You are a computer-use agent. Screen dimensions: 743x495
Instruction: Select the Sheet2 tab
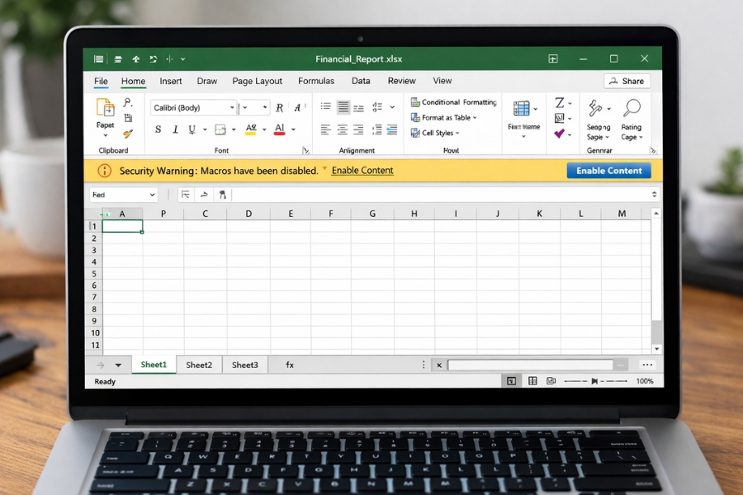200,364
